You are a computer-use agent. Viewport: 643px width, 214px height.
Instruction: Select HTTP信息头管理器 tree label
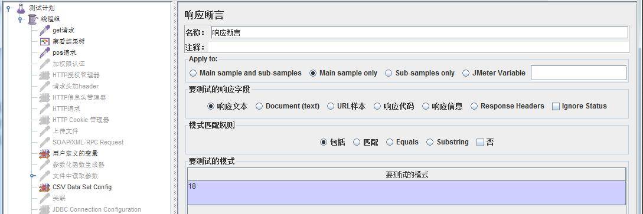80,97
